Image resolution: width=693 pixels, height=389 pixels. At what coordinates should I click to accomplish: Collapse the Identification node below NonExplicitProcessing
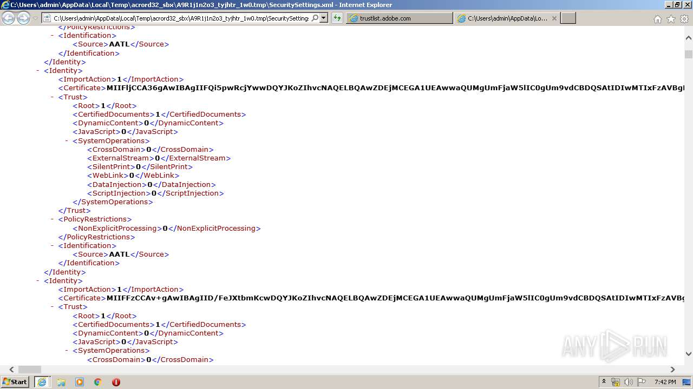53,245
